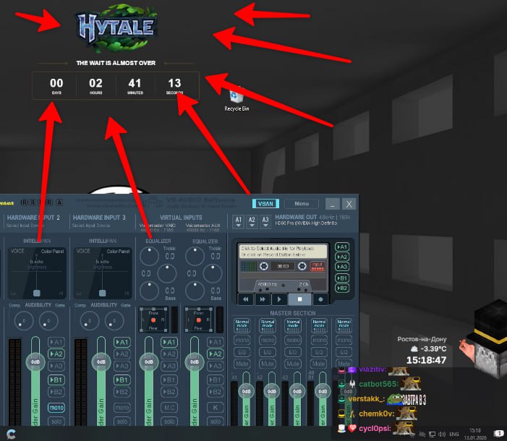Click the Hardware Input 2 fader knob
The height and width of the screenshot is (441, 507).
coord(35,361)
